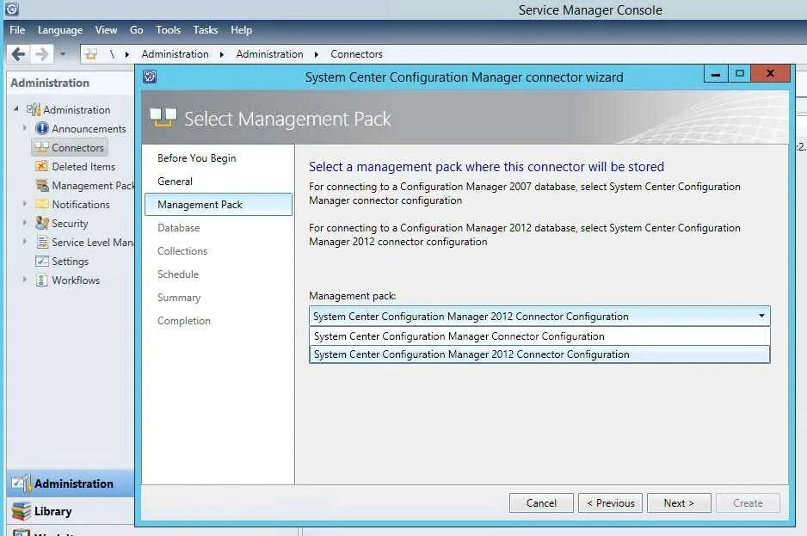
Task: Select the Connectors tree item label
Action: [x=77, y=148]
